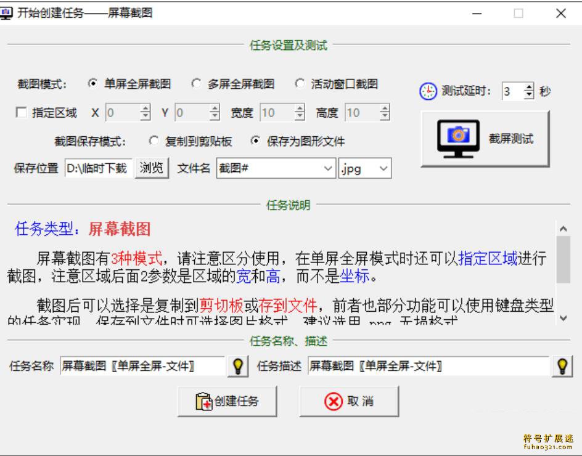This screenshot has height=456, width=582.
Task: Click the description scrollbar down arrow
Action: [x=563, y=318]
